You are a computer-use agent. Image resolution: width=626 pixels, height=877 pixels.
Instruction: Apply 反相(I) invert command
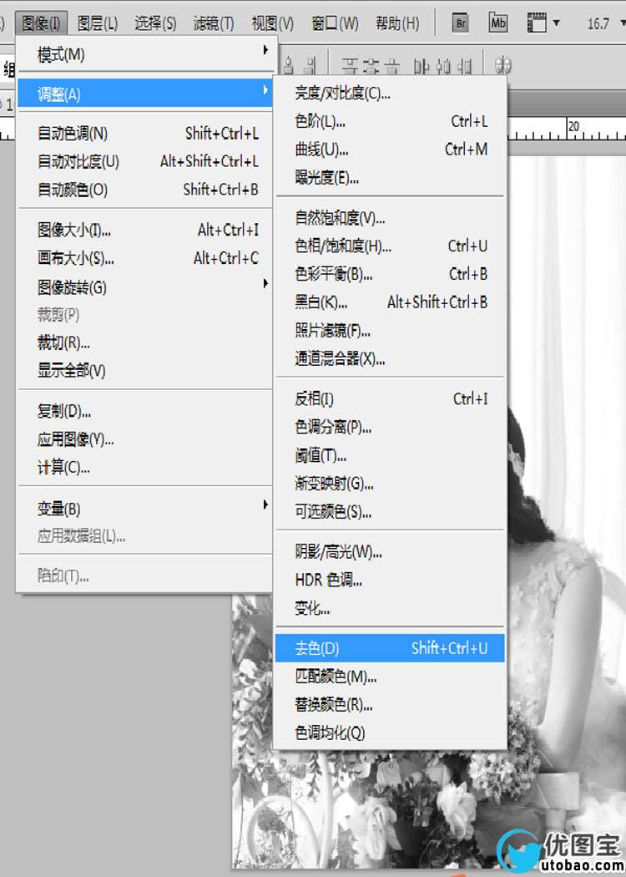tap(390, 398)
